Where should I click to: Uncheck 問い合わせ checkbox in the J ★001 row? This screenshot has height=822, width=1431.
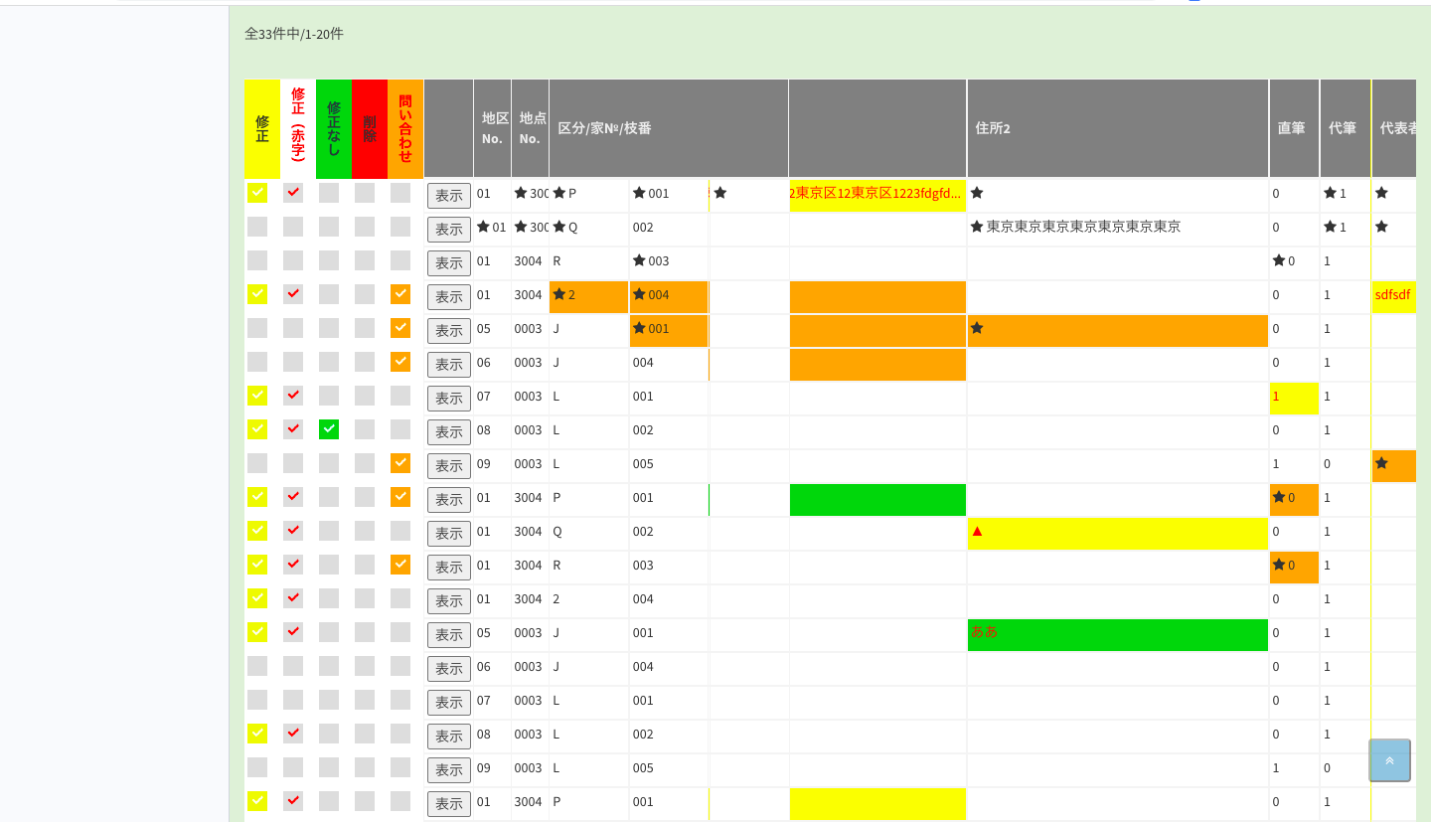pos(400,328)
